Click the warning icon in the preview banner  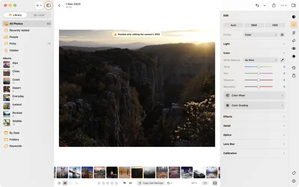pos(115,34)
